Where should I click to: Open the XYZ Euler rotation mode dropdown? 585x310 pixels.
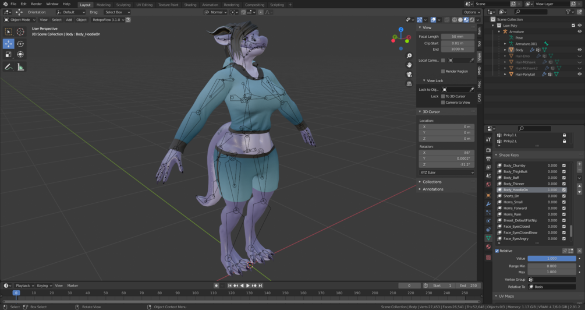(x=447, y=172)
